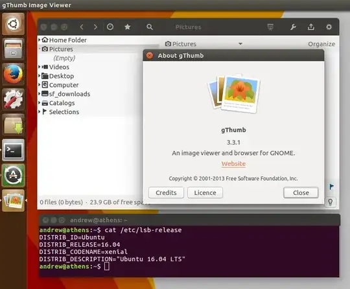Click the Credits button
Image resolution: width=350 pixels, height=289 pixels.
[166, 192]
